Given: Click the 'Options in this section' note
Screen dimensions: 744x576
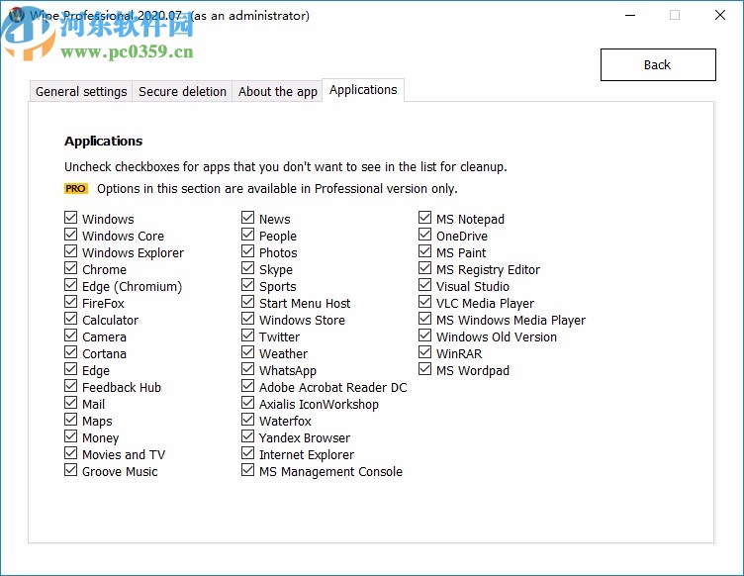Looking at the screenshot, I should tap(277, 189).
